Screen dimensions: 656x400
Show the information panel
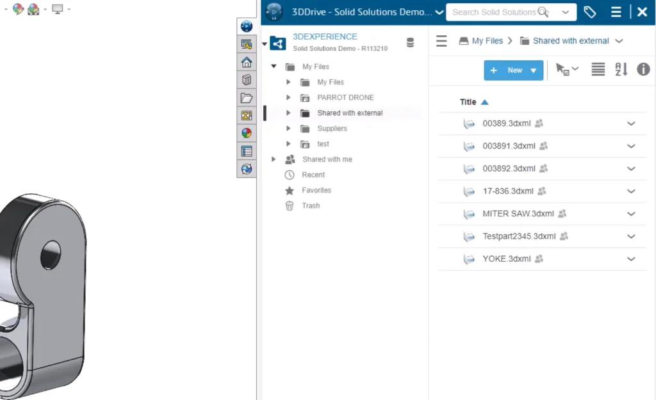coord(643,69)
